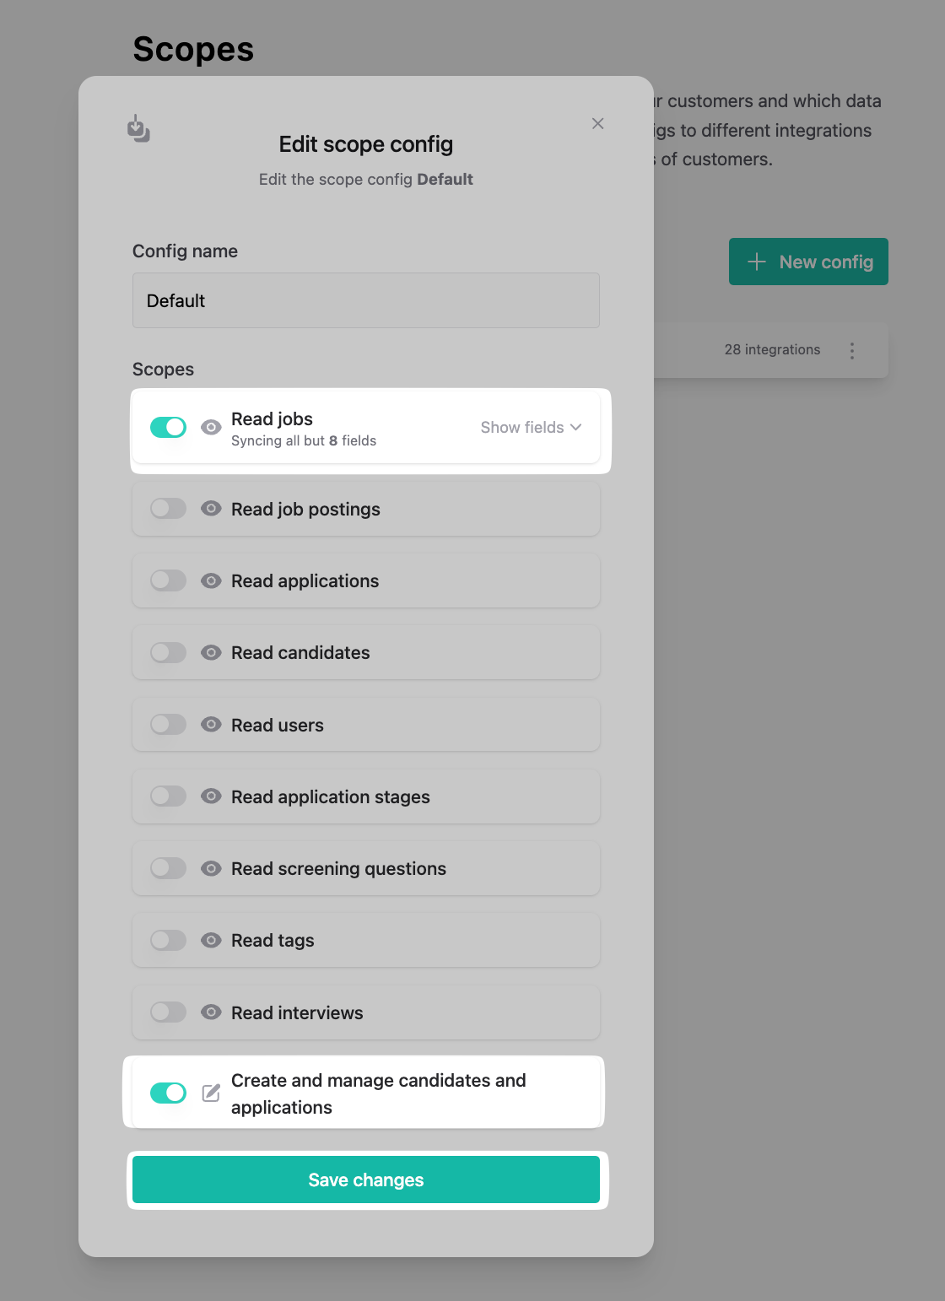Click the eye icon next to Read tags

point(211,940)
